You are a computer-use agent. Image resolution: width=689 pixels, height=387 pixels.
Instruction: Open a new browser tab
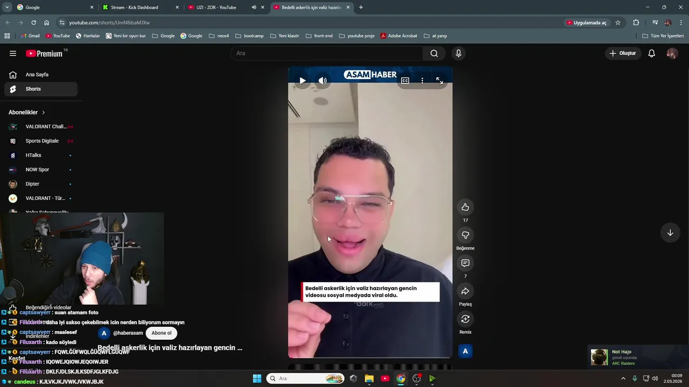point(361,8)
